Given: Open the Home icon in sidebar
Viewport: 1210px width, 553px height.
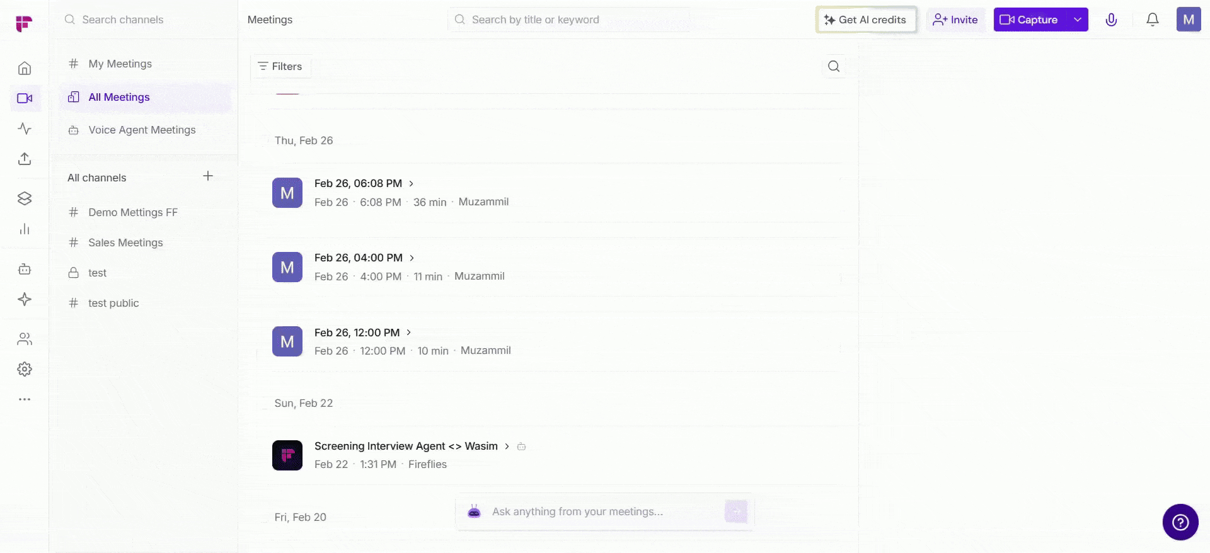Looking at the screenshot, I should coord(25,68).
